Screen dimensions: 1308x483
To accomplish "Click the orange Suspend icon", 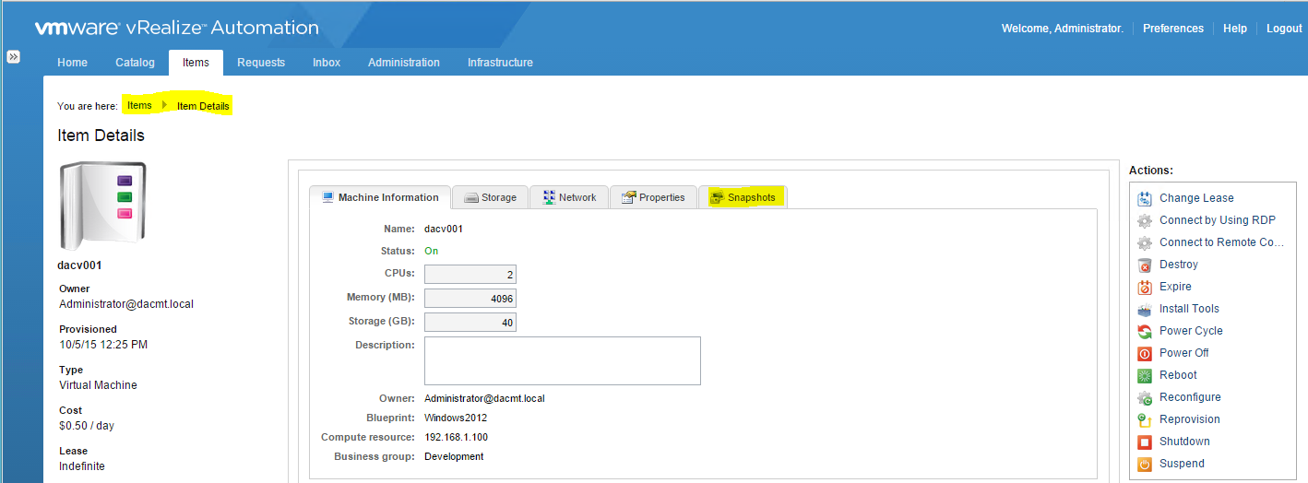I will click(x=1145, y=464).
